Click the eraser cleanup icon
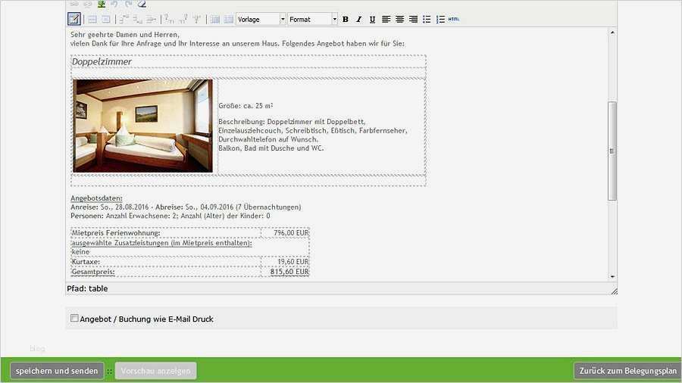 click(142, 4)
